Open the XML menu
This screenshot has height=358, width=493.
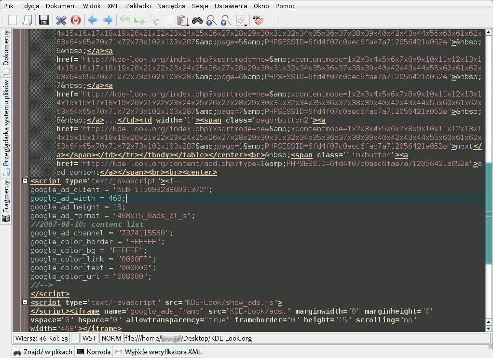113,6
